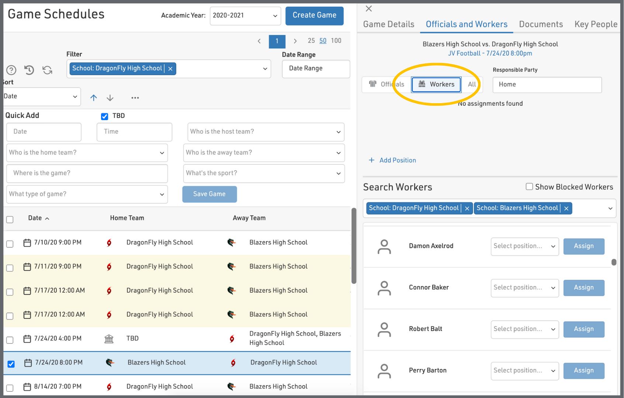Expand the 'What's the sport?' dropdown
The height and width of the screenshot is (398, 624).
coord(264,173)
